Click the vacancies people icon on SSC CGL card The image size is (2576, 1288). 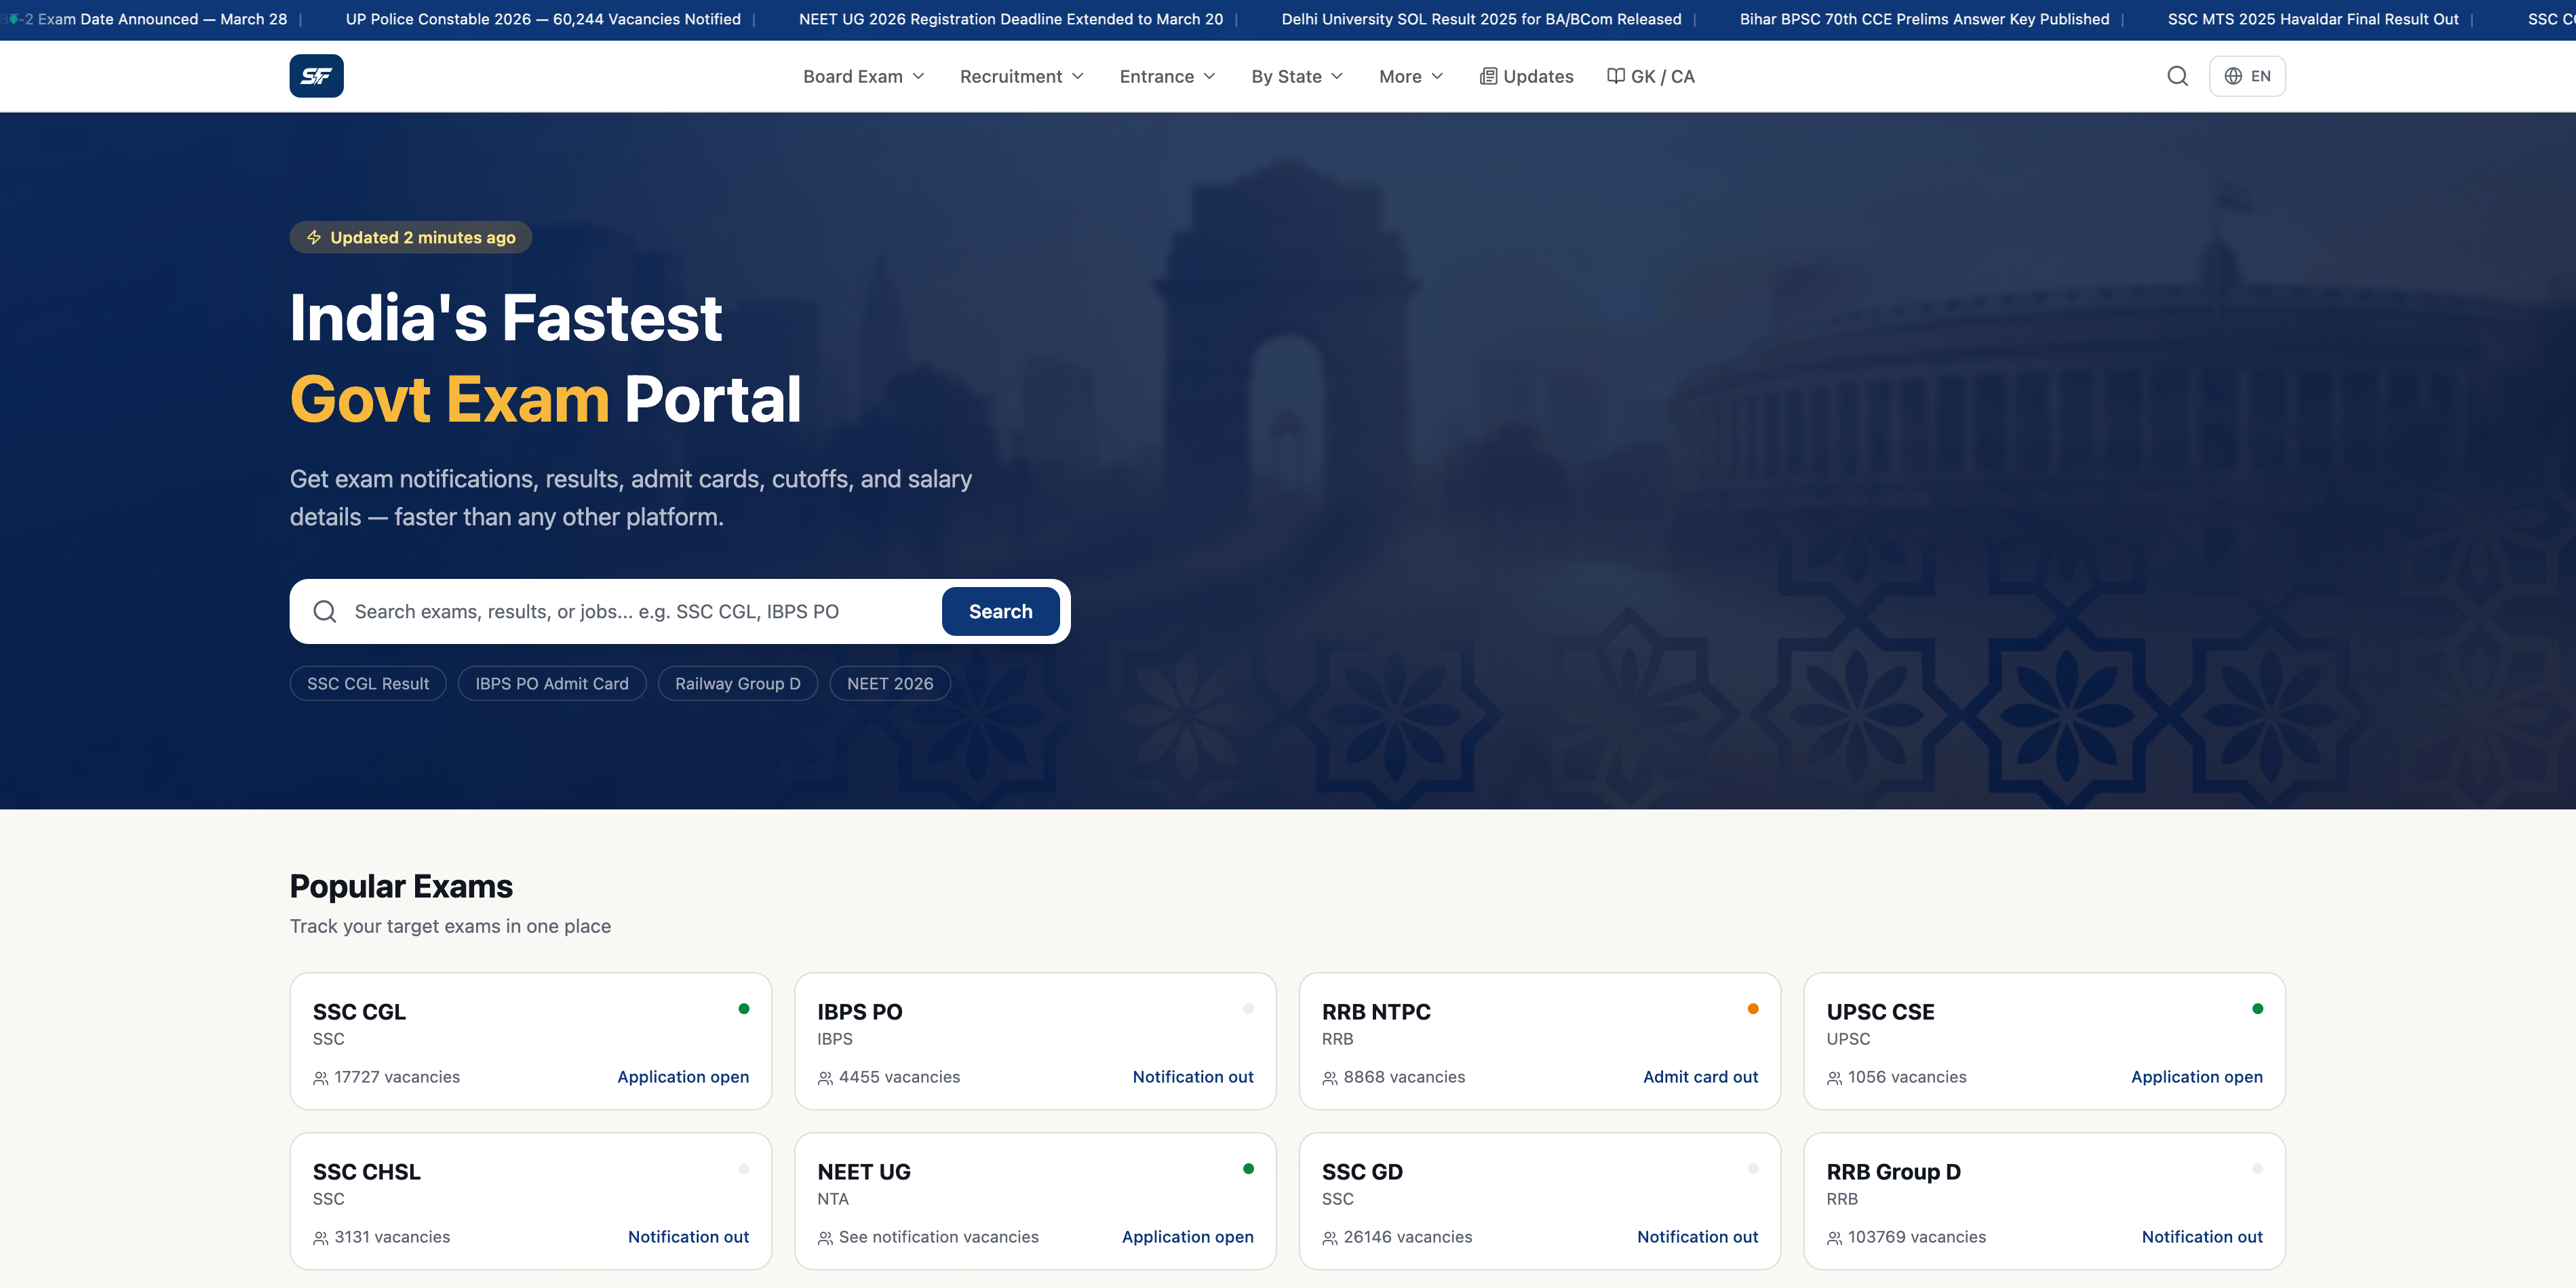[321, 1078]
